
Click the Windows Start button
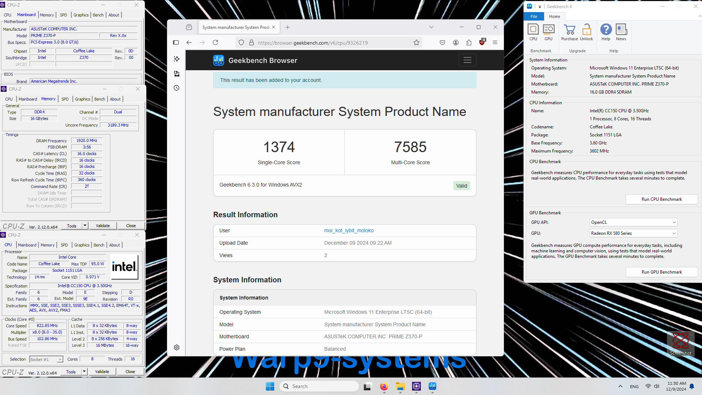(x=270, y=386)
